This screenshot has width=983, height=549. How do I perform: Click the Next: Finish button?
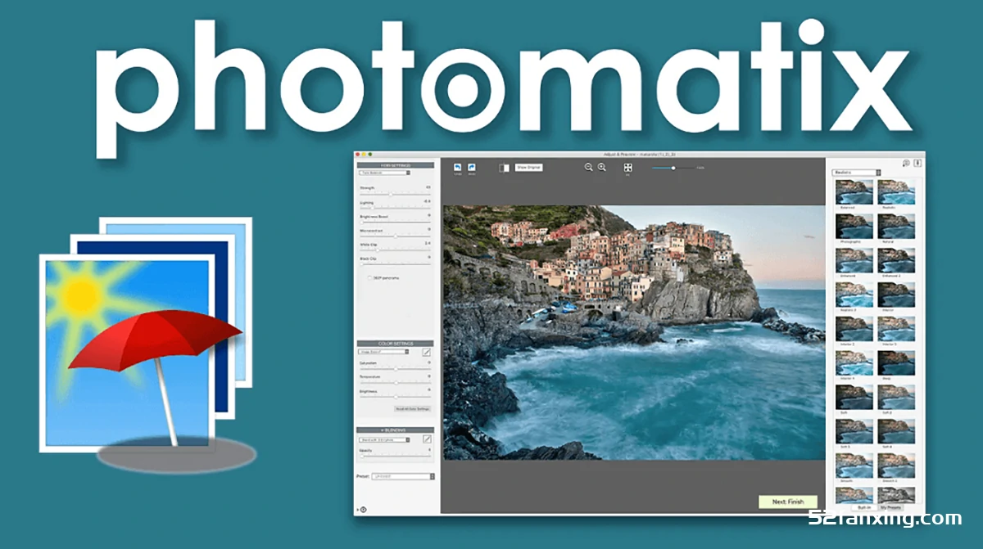pyautogui.click(x=788, y=502)
